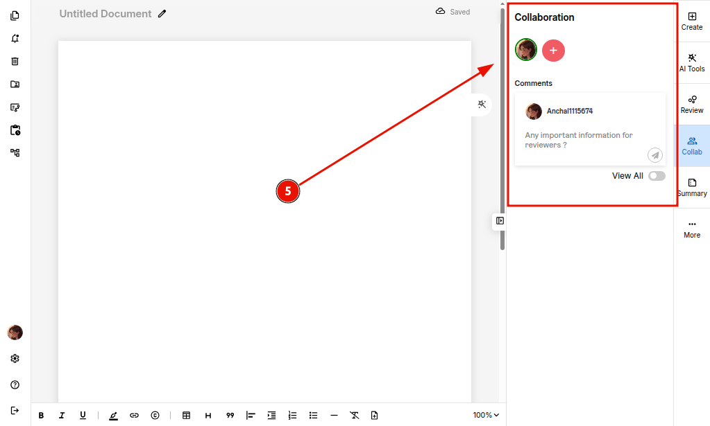710x426 pixels.
Task: Open the notifications bell
Action: point(15,39)
